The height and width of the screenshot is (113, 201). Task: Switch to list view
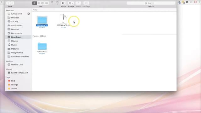(x=39, y=3)
